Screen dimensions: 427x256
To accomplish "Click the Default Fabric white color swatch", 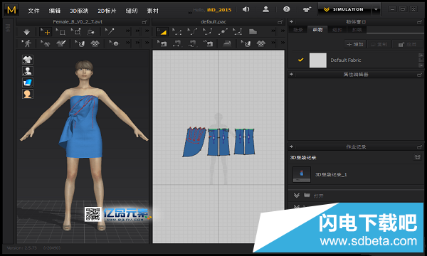I will [x=318, y=60].
